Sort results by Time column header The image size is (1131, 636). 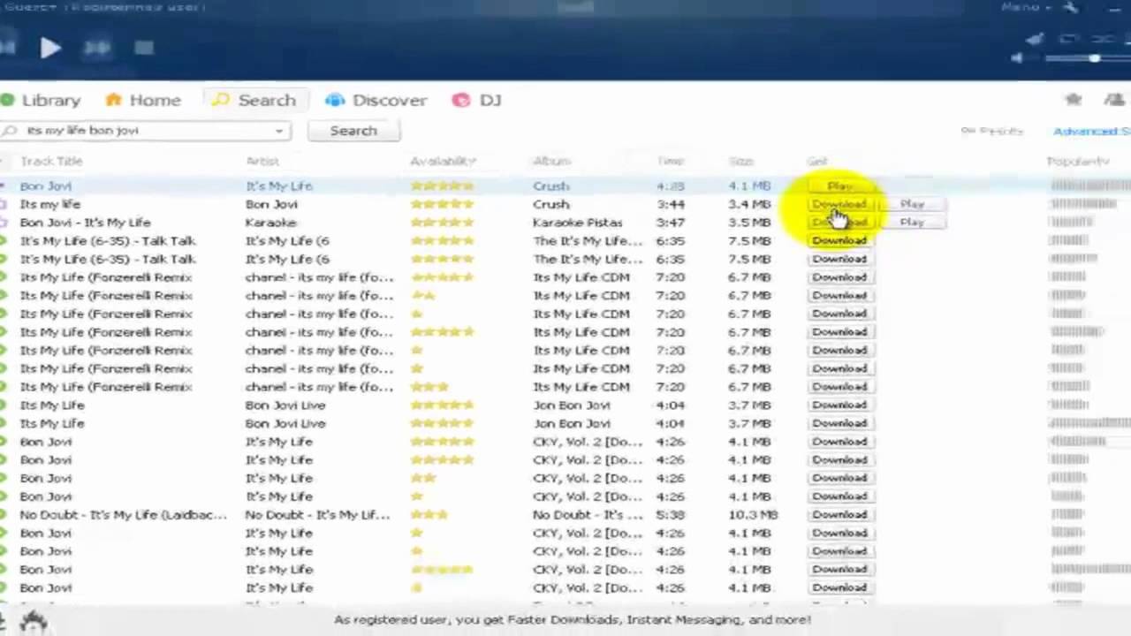coord(671,161)
